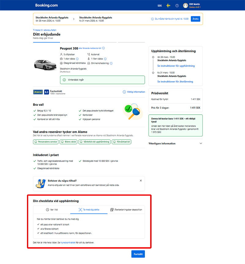This screenshot has width=245, height=264.
Task: Expand the Ytterligare information section
Action: click(201, 143)
